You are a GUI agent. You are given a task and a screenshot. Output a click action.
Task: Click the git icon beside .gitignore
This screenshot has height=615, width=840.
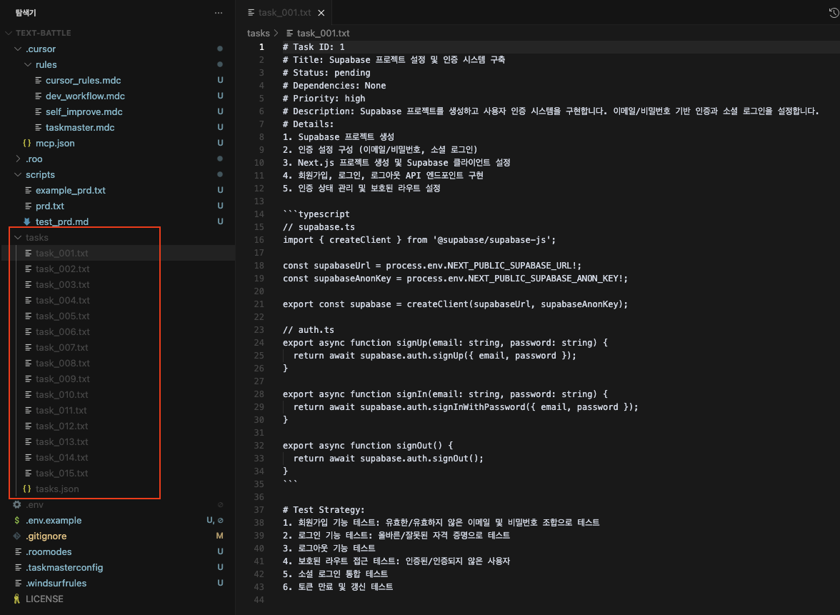pos(17,536)
